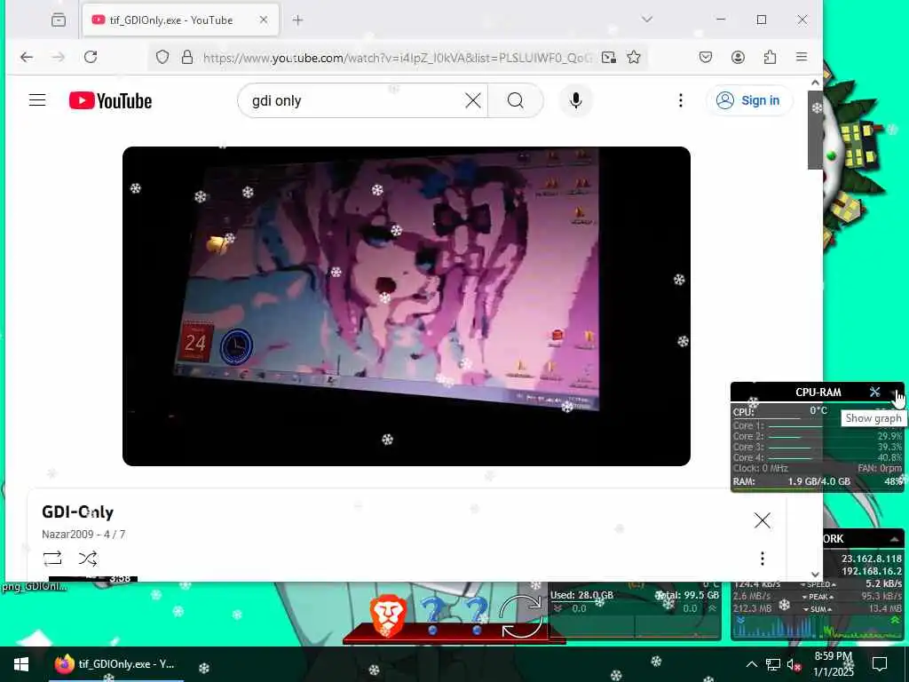Go back in Firefox
909x682 pixels.
tap(26, 57)
